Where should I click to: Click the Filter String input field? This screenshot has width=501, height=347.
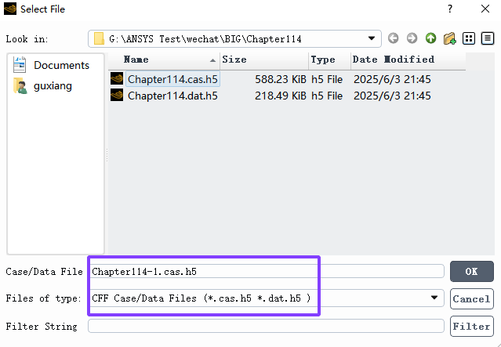point(266,326)
